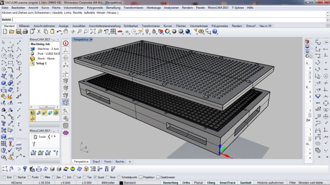
Task: Switch to the Front viewport tab
Action: pos(108,162)
